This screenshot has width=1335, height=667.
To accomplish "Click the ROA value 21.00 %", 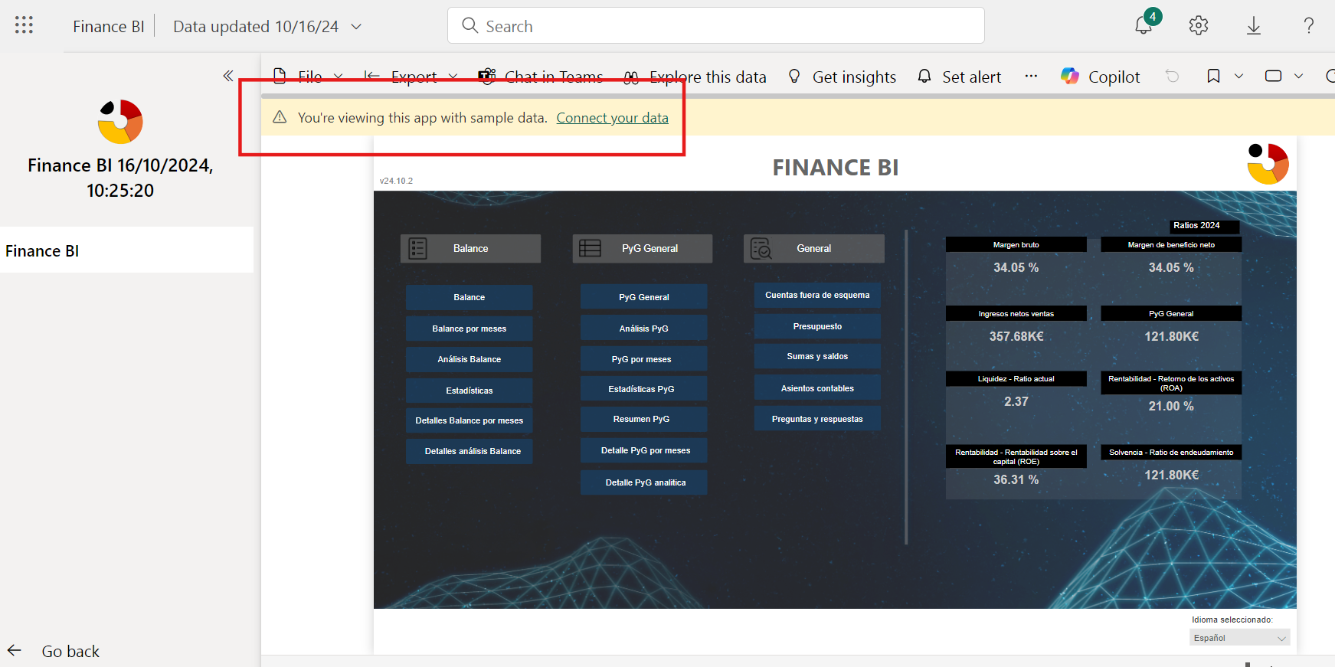I will coord(1171,406).
